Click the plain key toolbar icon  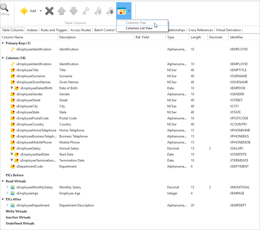(x=86, y=11)
